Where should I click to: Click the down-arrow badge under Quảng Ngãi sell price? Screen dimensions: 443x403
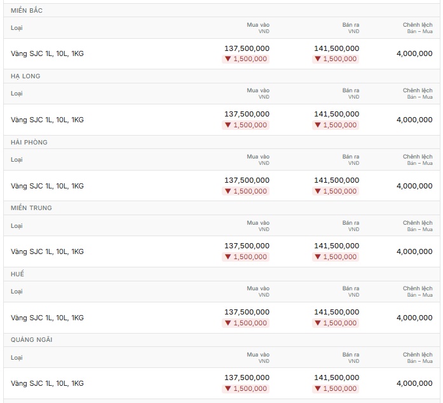pos(336,388)
